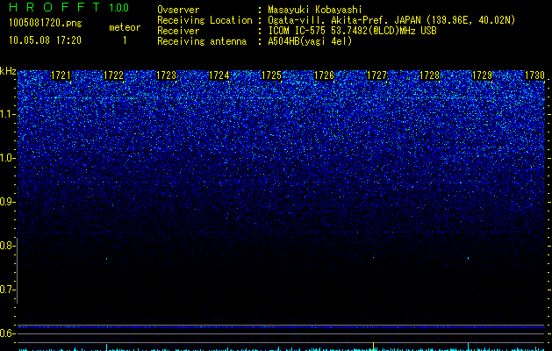Image resolution: width=552 pixels, height=351 pixels.
Task: Click the meteor label
Action: (x=125, y=27)
